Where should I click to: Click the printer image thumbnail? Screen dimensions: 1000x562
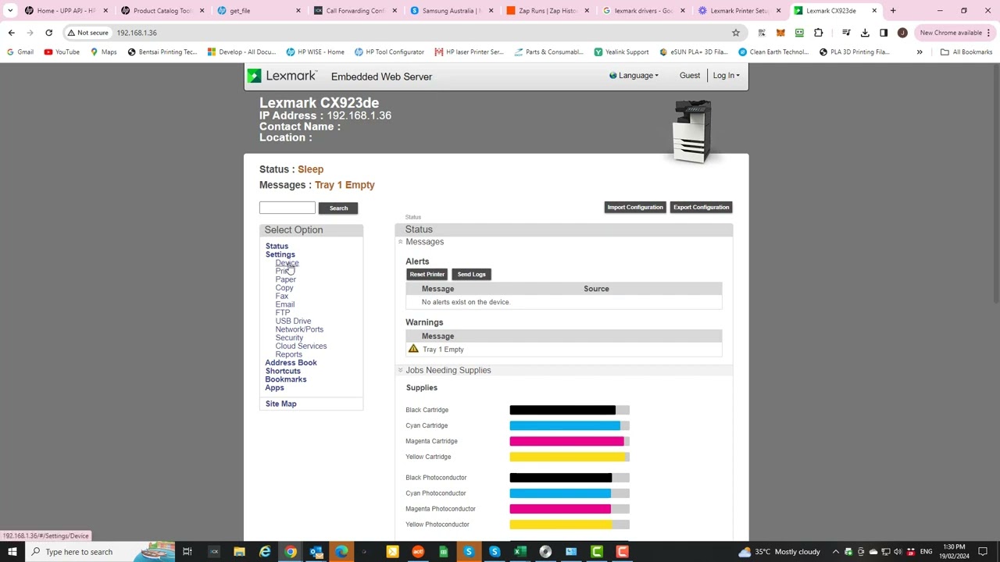tap(692, 131)
